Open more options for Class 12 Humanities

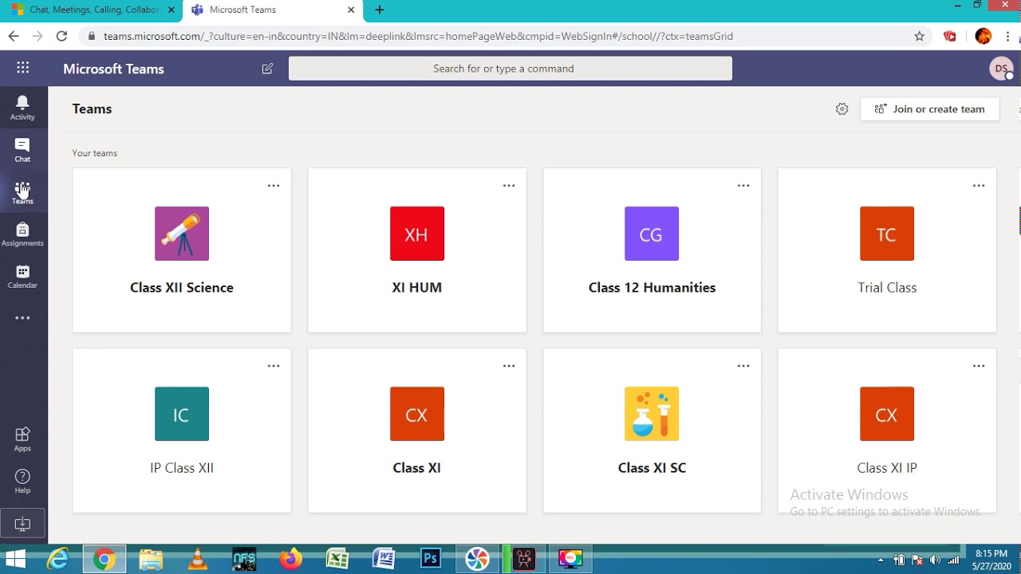tap(743, 186)
